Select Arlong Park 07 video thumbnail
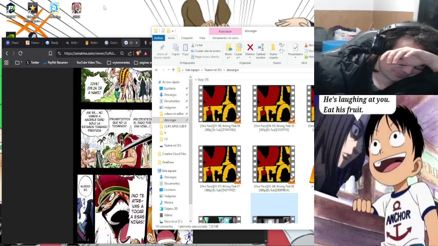 pyautogui.click(x=220, y=164)
